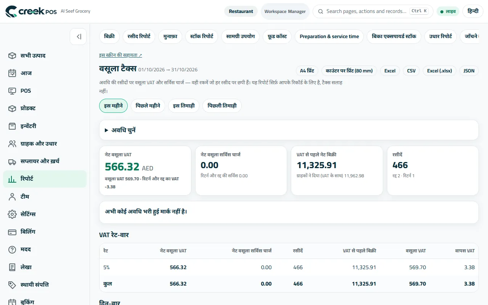Switch language using हिन्दी button
The width and height of the screenshot is (488, 305).
473,11
